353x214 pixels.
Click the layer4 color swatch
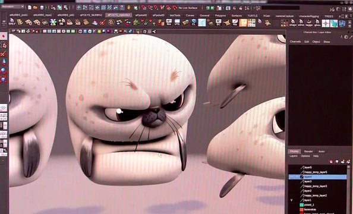pos(301,177)
